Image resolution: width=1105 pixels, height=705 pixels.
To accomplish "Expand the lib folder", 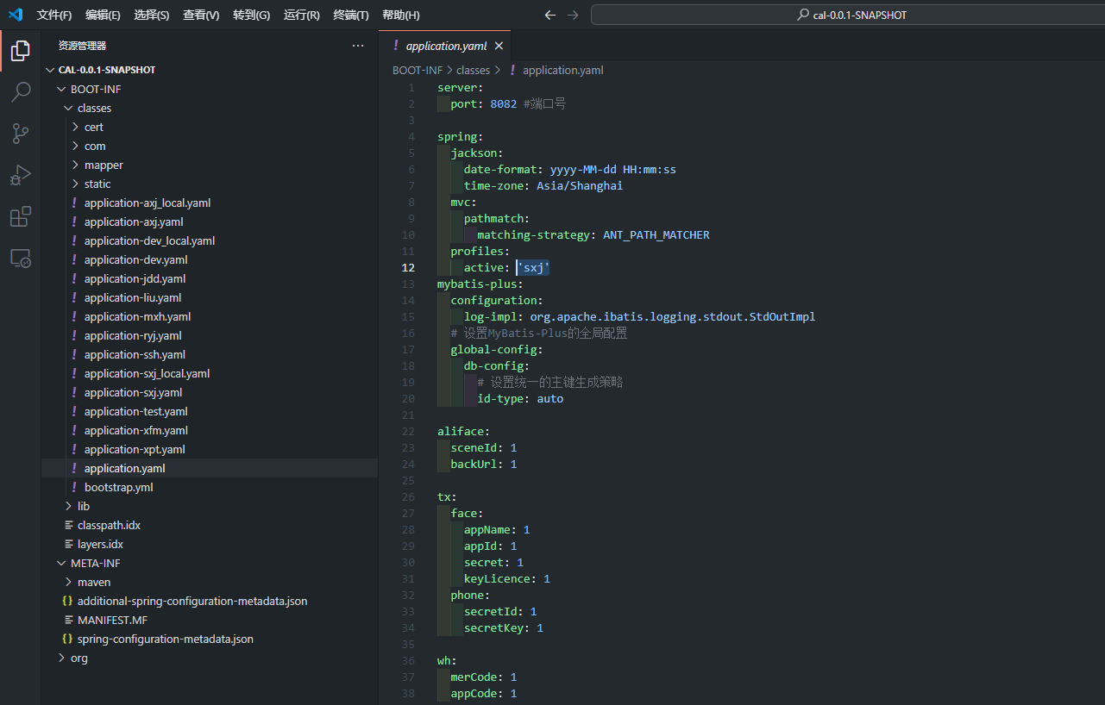I will pos(83,506).
